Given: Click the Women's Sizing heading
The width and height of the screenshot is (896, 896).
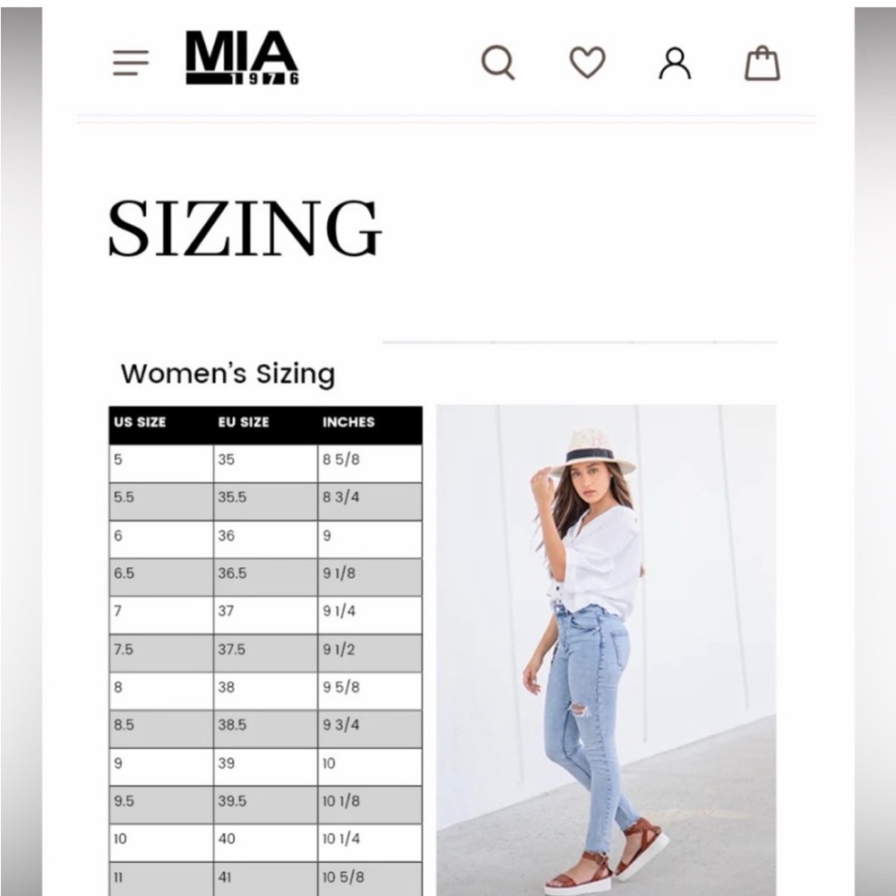Looking at the screenshot, I should click(x=228, y=374).
